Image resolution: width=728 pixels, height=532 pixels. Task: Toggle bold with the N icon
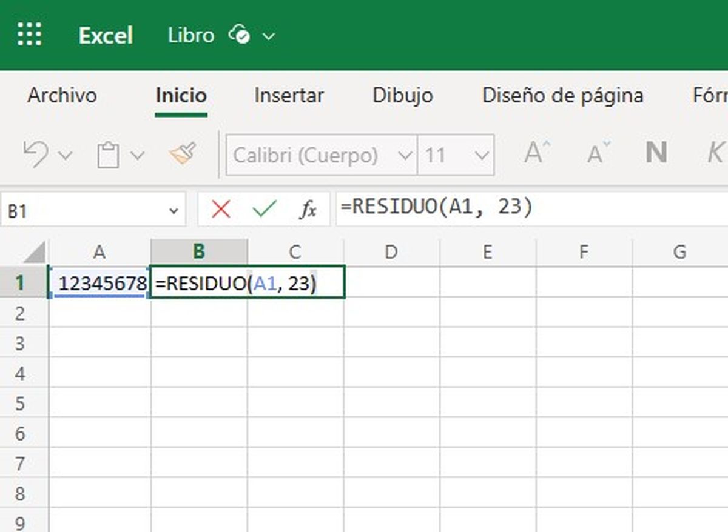[x=656, y=153]
